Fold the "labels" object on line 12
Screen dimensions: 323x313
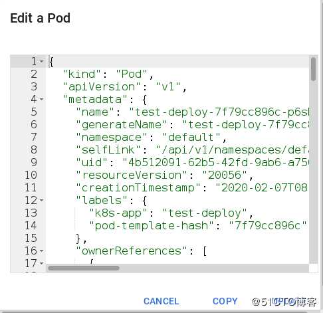(x=41, y=200)
